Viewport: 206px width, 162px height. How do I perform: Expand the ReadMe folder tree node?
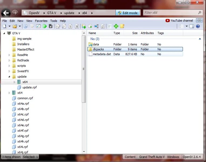click(9, 55)
